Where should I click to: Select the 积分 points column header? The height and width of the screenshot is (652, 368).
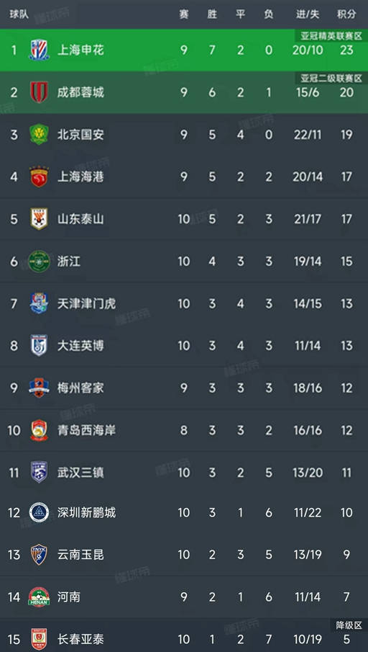pyautogui.click(x=346, y=14)
